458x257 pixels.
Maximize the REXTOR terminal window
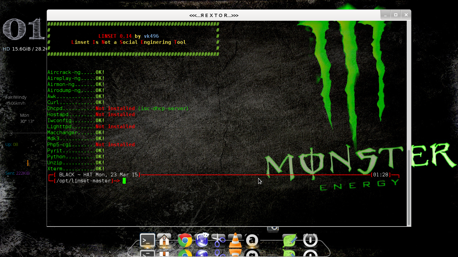[x=396, y=15]
